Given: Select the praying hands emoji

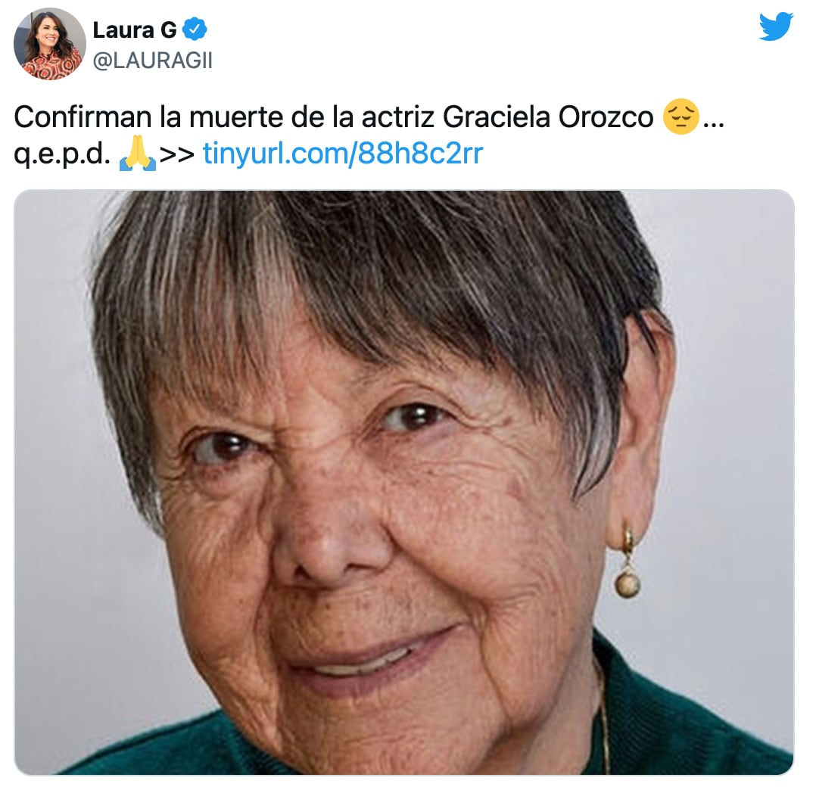Looking at the screenshot, I should tap(138, 154).
